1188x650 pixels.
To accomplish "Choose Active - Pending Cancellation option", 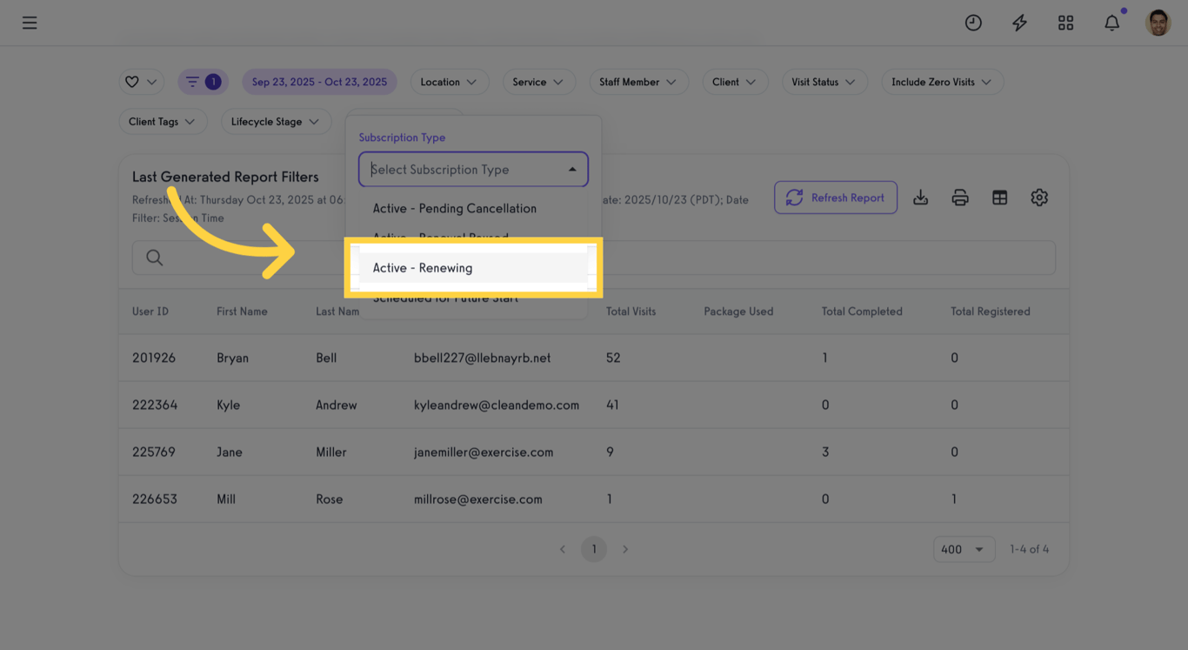I will [x=454, y=208].
